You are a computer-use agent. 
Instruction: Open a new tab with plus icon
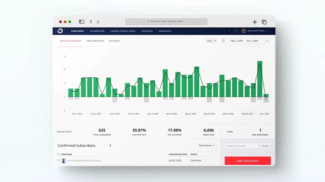(x=255, y=22)
